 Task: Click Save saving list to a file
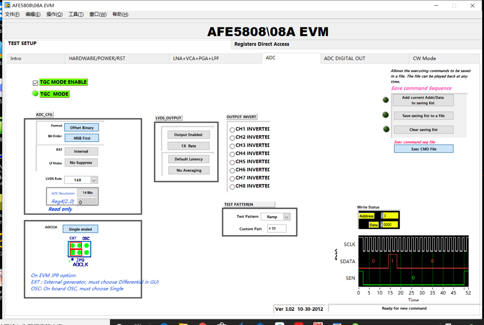click(x=423, y=116)
